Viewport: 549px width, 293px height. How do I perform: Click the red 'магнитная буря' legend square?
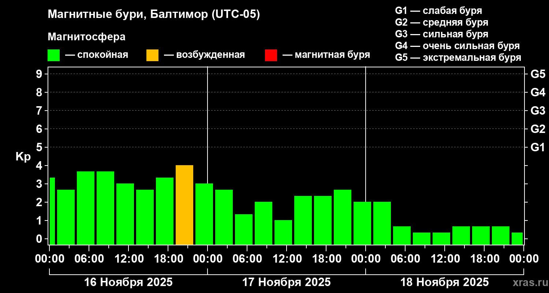[x=271, y=55]
